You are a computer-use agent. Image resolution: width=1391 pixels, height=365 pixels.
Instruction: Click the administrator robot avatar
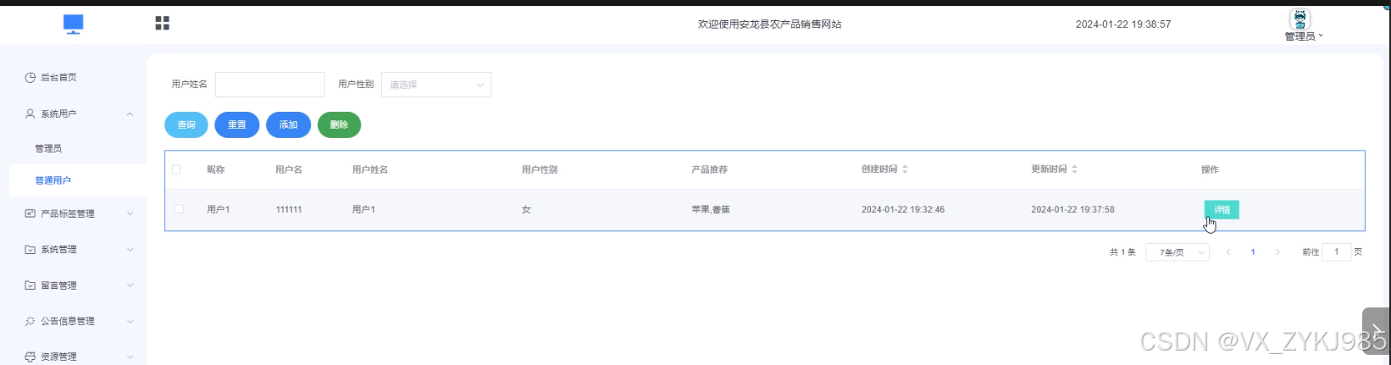click(1300, 19)
